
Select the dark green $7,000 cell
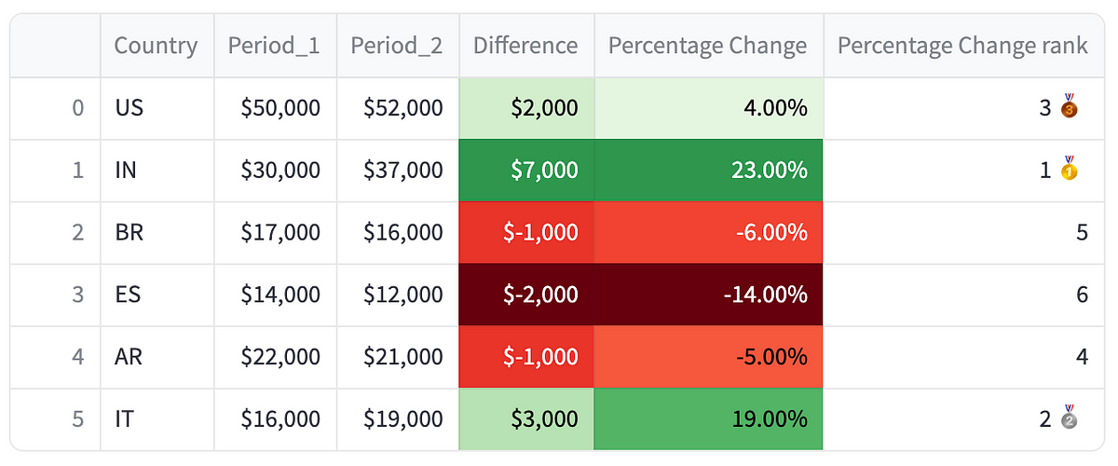[x=526, y=171]
